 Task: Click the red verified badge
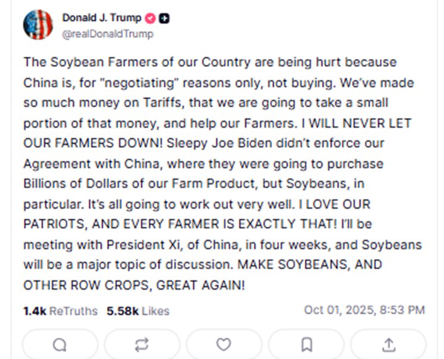(x=151, y=18)
